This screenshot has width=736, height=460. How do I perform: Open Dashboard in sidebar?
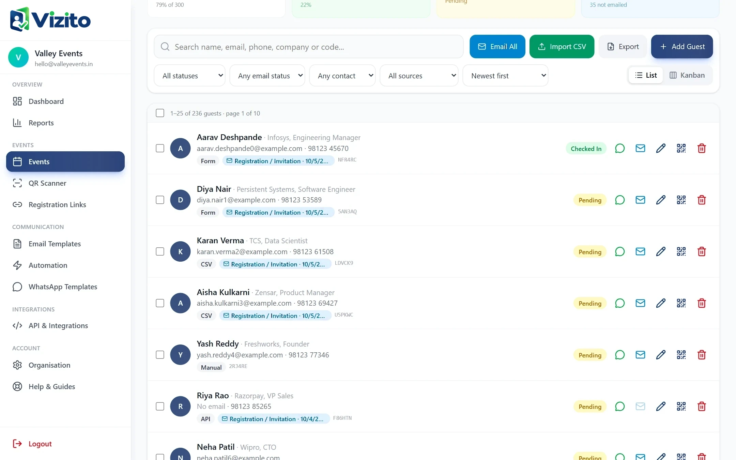click(x=65, y=102)
